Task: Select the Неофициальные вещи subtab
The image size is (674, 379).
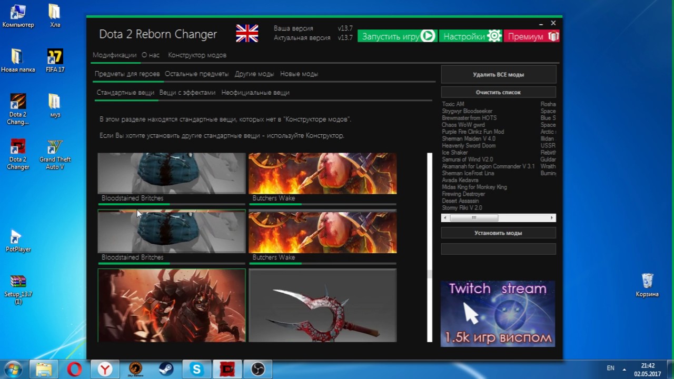Action: point(255,93)
